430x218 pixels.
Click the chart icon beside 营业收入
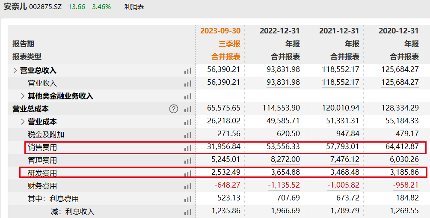188,84
